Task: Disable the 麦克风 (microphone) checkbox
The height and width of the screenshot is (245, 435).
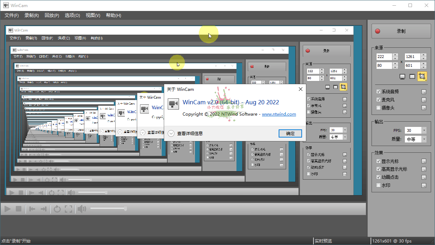Action: pyautogui.click(x=378, y=99)
